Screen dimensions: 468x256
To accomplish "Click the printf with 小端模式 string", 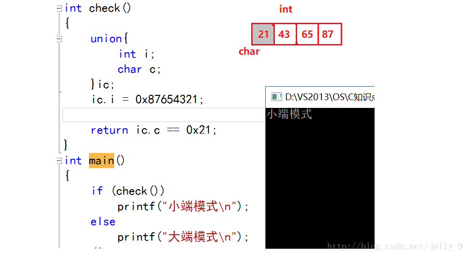I will click(x=182, y=207).
